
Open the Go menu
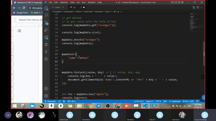click(78, 2)
